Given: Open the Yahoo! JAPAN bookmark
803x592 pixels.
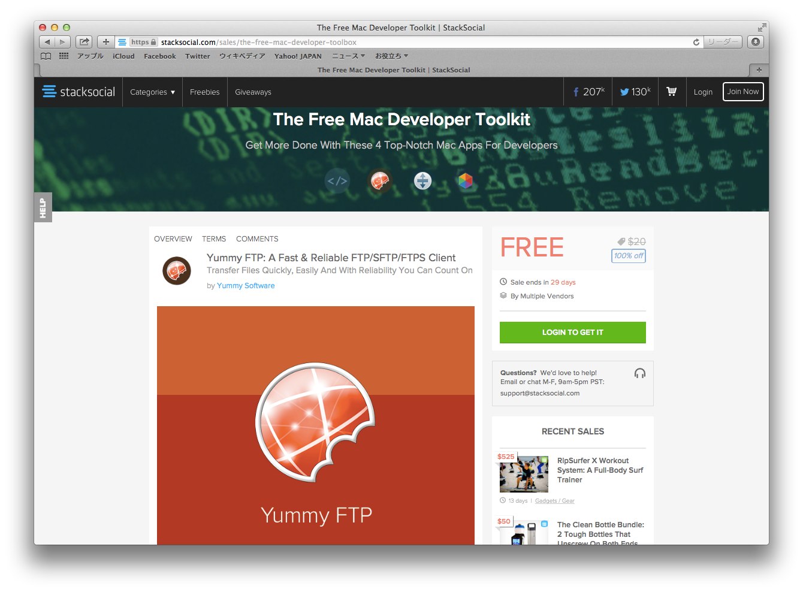Looking at the screenshot, I should [298, 56].
